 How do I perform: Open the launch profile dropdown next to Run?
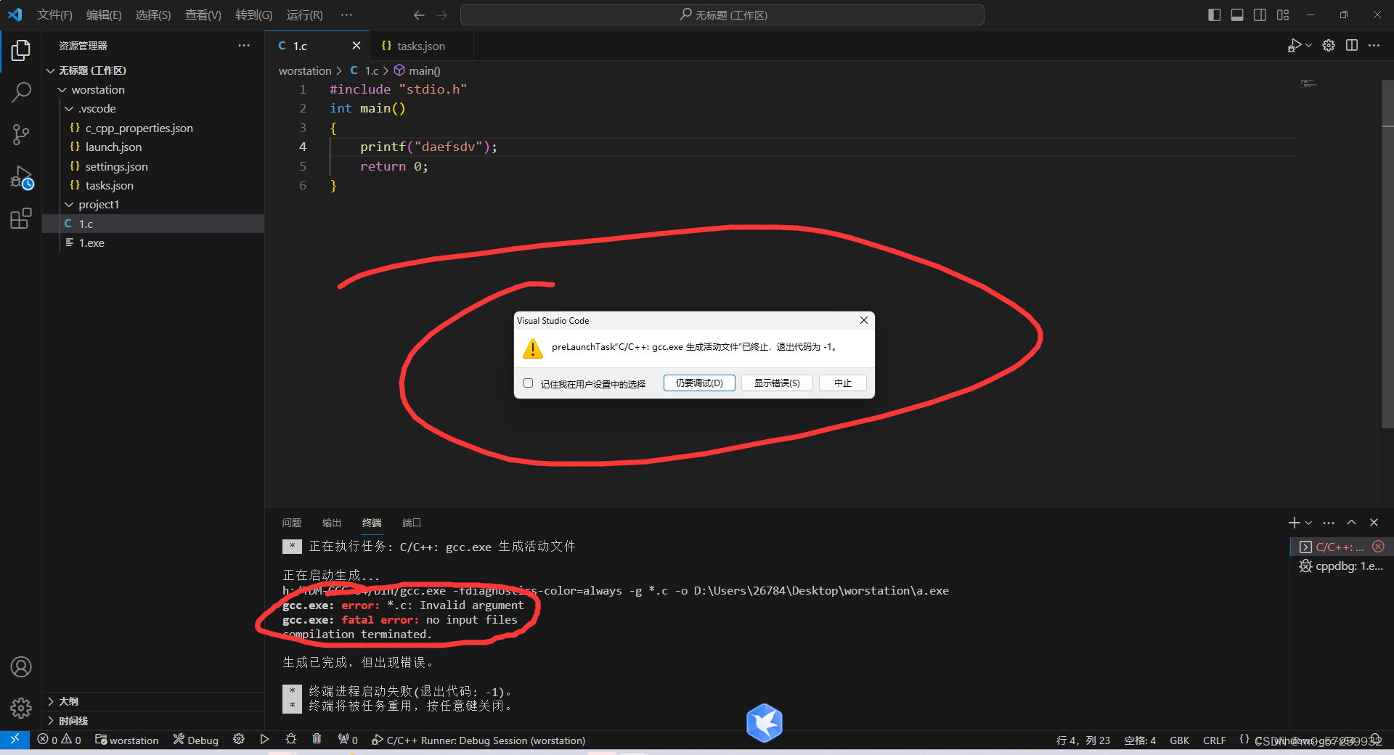coord(1307,45)
